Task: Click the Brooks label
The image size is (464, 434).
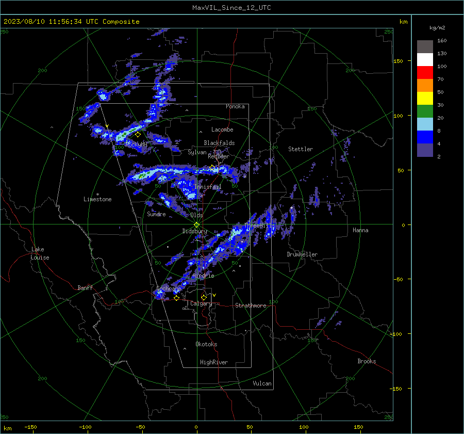Action: 367,361
